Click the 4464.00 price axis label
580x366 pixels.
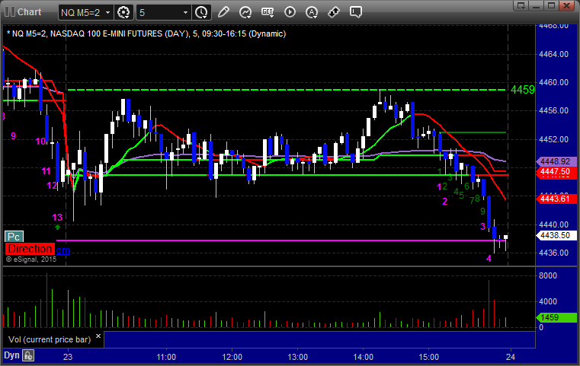(554, 54)
